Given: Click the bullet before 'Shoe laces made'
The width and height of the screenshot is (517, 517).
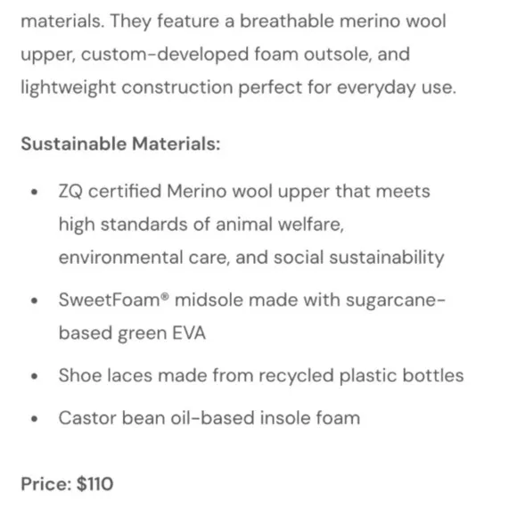Looking at the screenshot, I should click(x=34, y=376).
